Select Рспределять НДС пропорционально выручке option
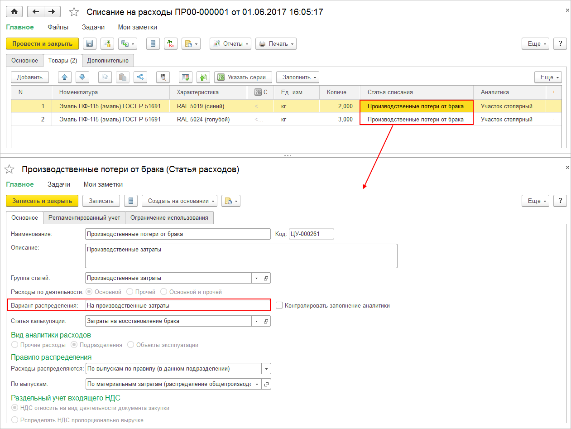The image size is (571, 429). 15,420
